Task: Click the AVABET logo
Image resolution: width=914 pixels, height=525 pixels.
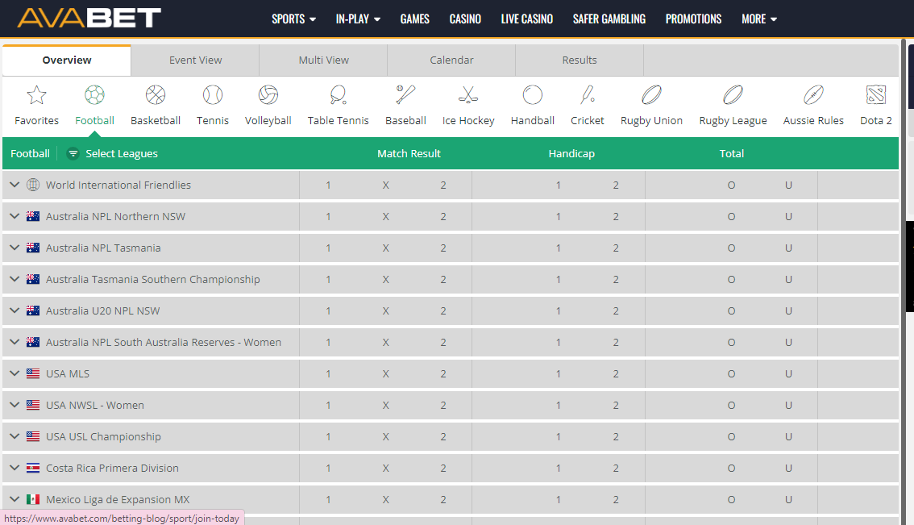Action: tap(89, 18)
